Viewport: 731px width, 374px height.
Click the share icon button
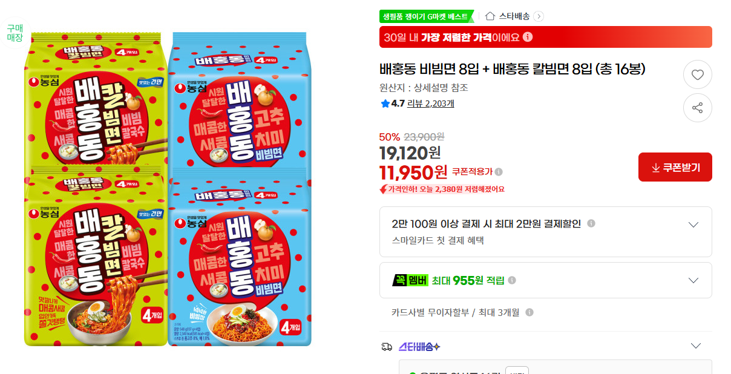tap(697, 108)
